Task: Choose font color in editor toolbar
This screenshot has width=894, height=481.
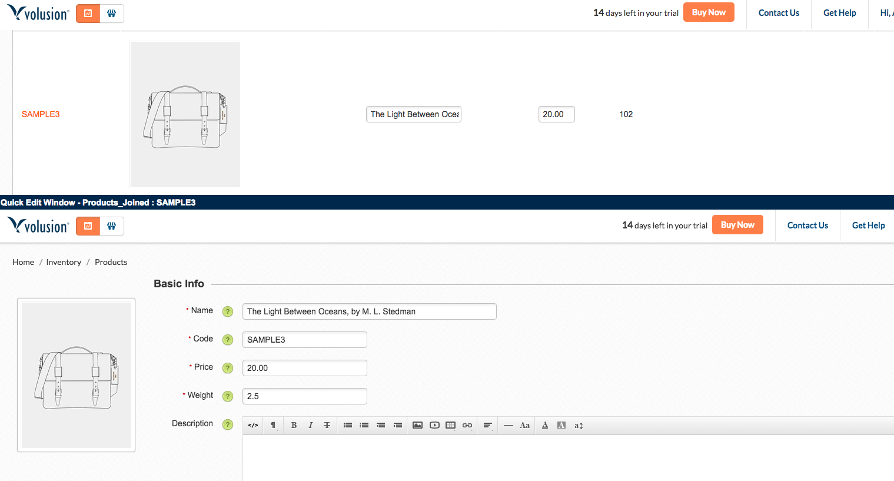Action: click(545, 425)
